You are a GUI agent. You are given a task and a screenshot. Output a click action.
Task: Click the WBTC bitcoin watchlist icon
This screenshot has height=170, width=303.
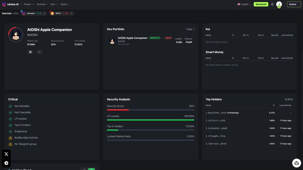pyautogui.click(x=52, y=14)
